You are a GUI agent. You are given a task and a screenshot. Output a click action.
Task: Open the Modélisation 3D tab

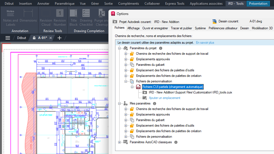tap(262, 28)
